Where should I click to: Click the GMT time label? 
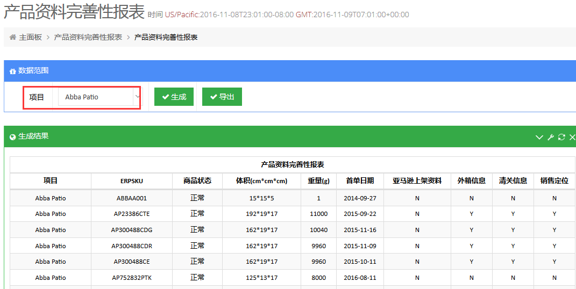coord(303,15)
